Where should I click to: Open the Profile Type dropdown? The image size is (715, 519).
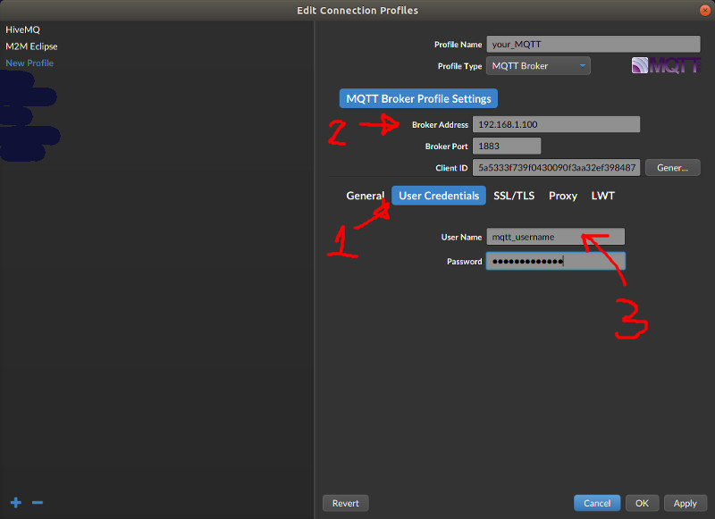[x=538, y=65]
